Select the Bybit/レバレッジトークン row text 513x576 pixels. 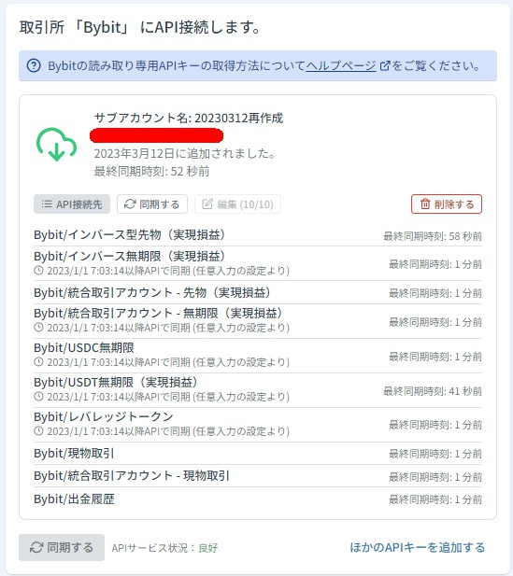click(104, 416)
